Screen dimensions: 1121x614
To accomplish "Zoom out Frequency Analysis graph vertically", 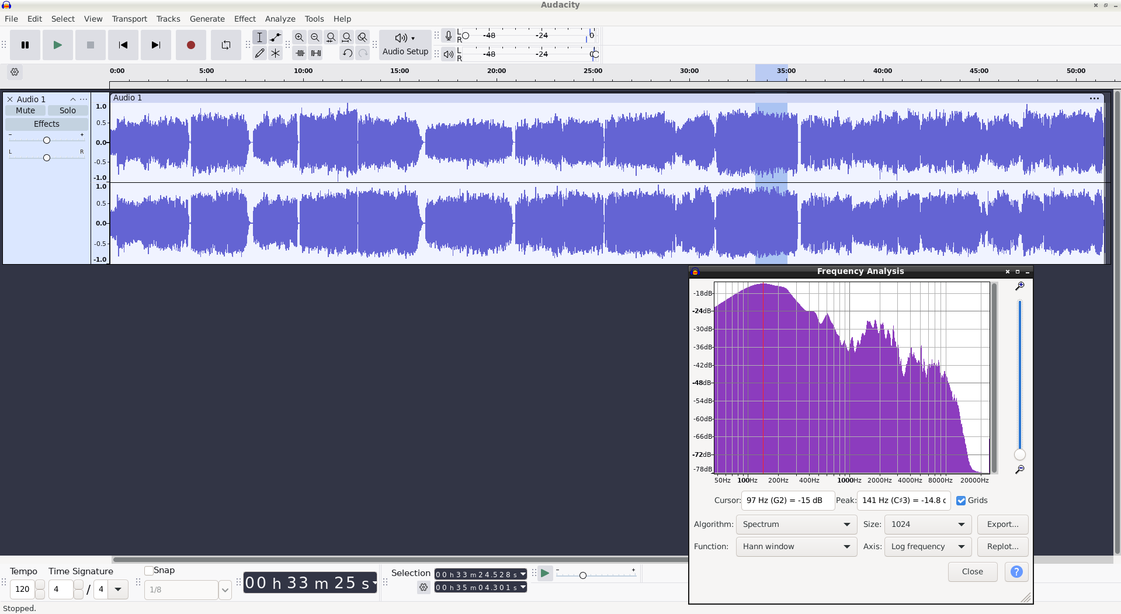I will click(1019, 470).
